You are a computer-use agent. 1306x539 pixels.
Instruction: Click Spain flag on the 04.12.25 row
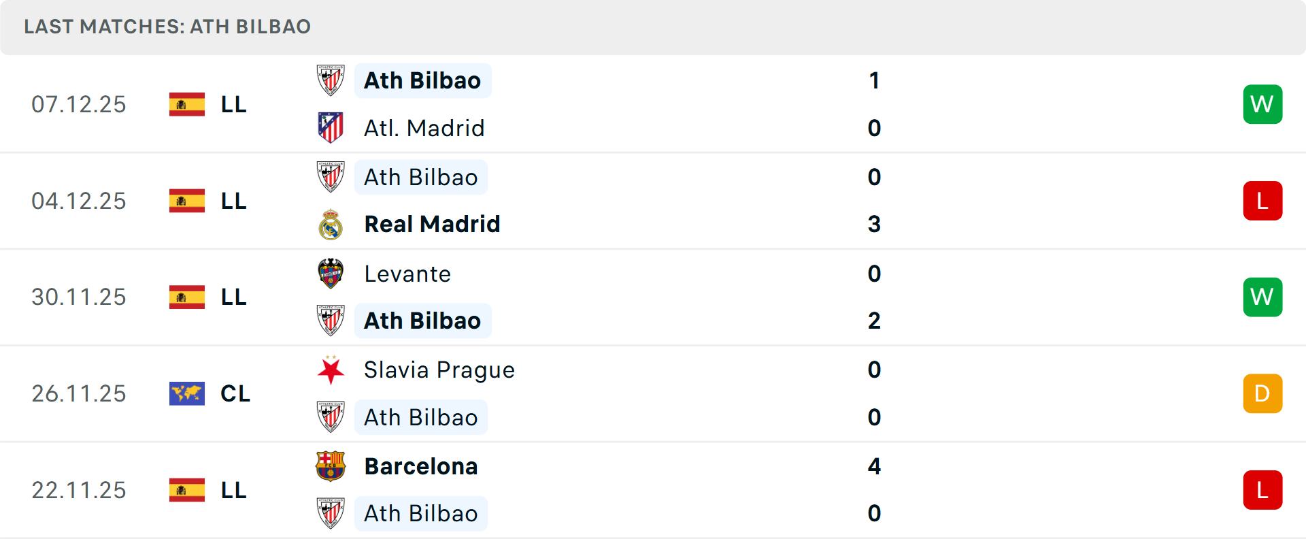click(187, 201)
